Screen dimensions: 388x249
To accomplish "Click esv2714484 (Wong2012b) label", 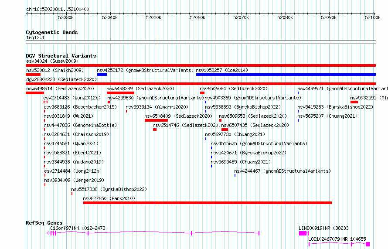I will point(73,171).
